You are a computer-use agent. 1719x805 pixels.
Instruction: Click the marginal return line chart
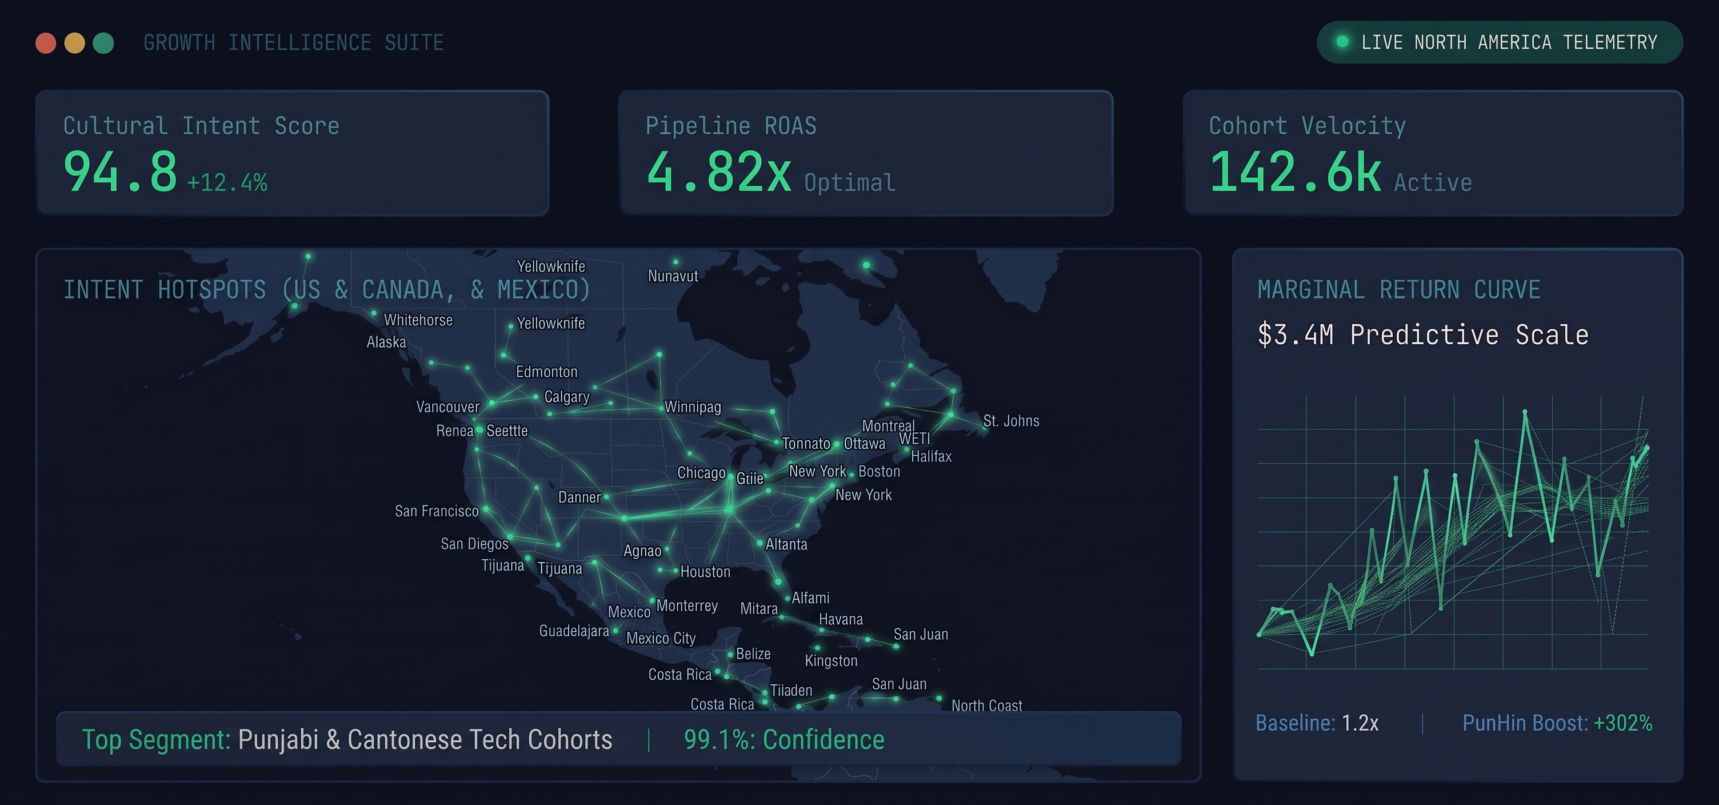[1453, 533]
